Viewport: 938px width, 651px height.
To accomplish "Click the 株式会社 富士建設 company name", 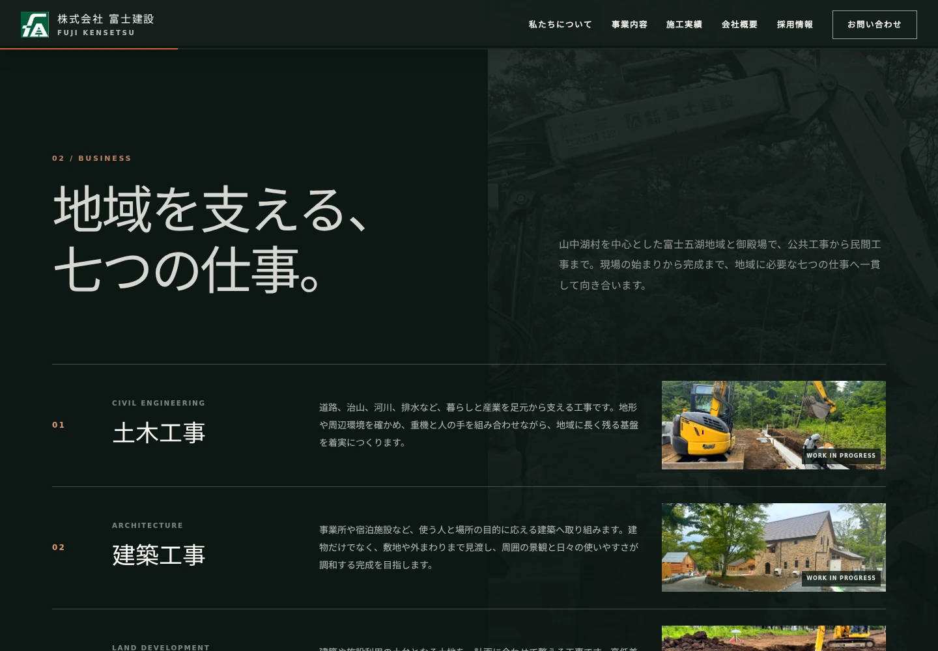I will (x=106, y=19).
